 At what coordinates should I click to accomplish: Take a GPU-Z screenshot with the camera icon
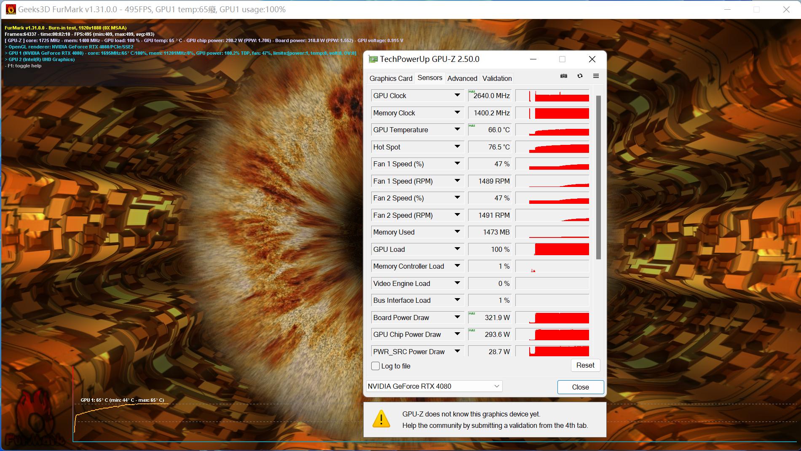click(564, 76)
